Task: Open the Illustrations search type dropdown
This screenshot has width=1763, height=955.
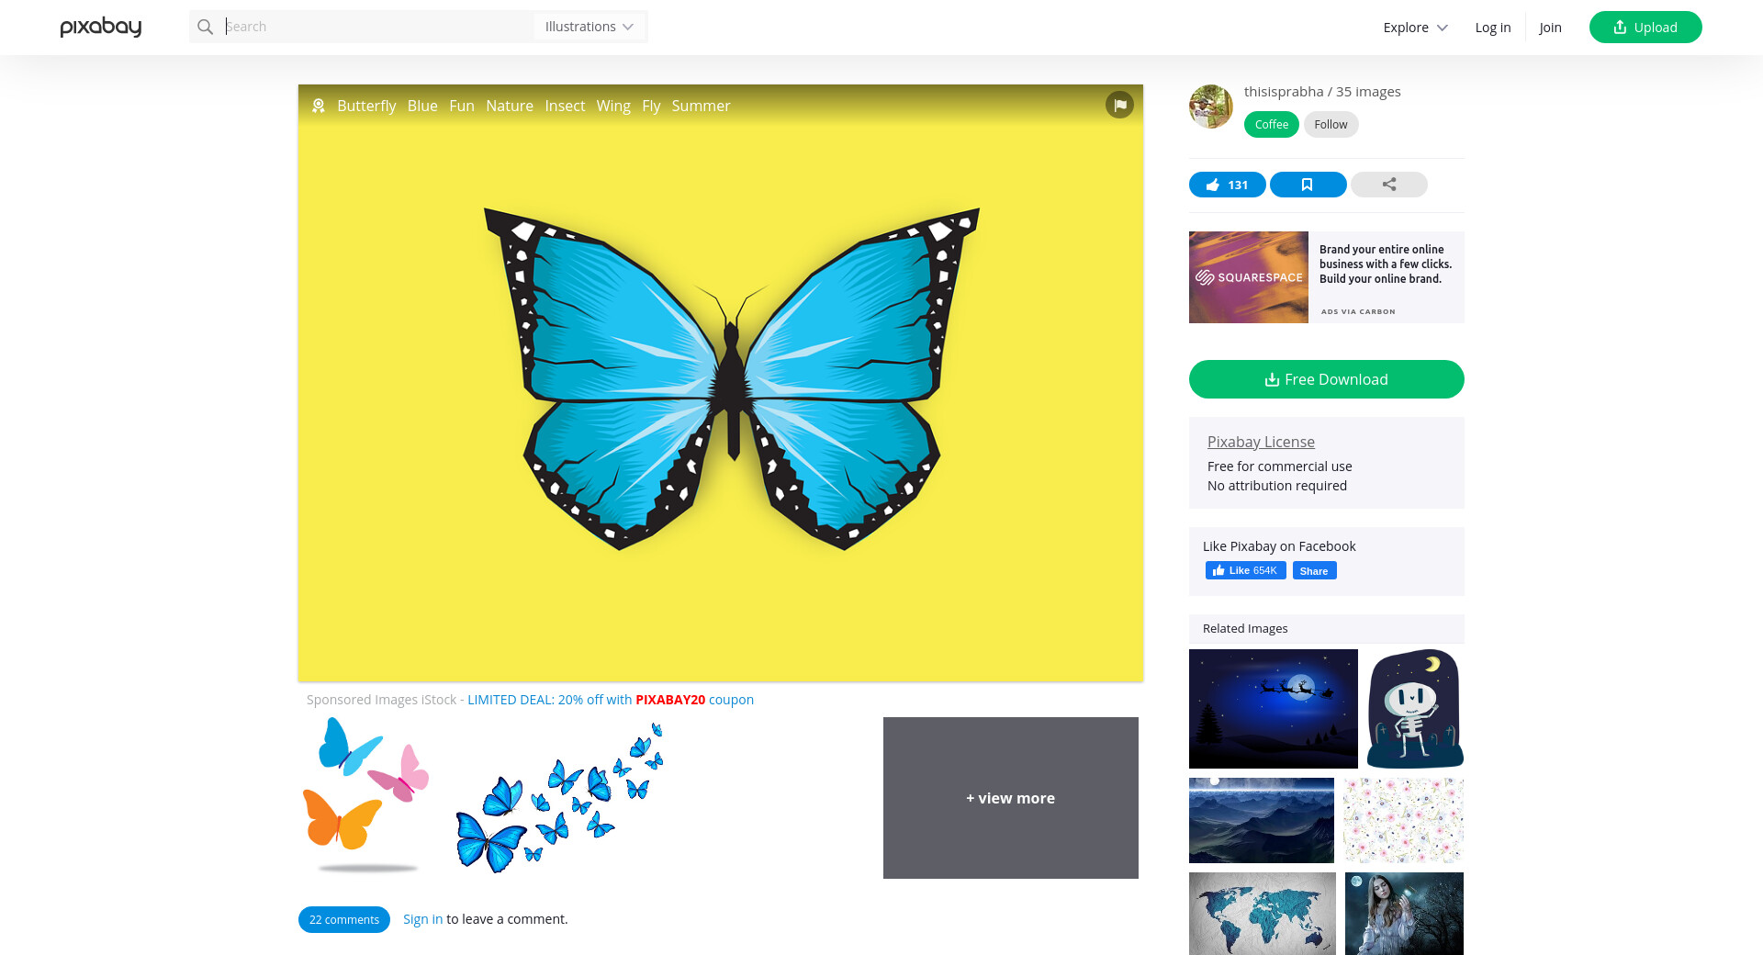Action: pyautogui.click(x=590, y=27)
